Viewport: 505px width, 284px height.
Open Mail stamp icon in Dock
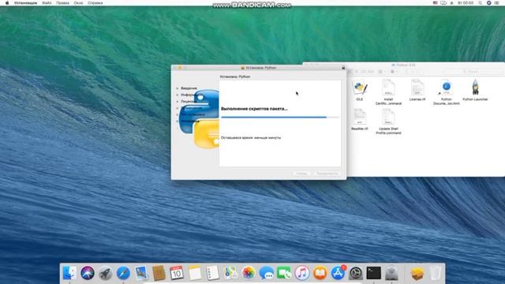point(141,273)
